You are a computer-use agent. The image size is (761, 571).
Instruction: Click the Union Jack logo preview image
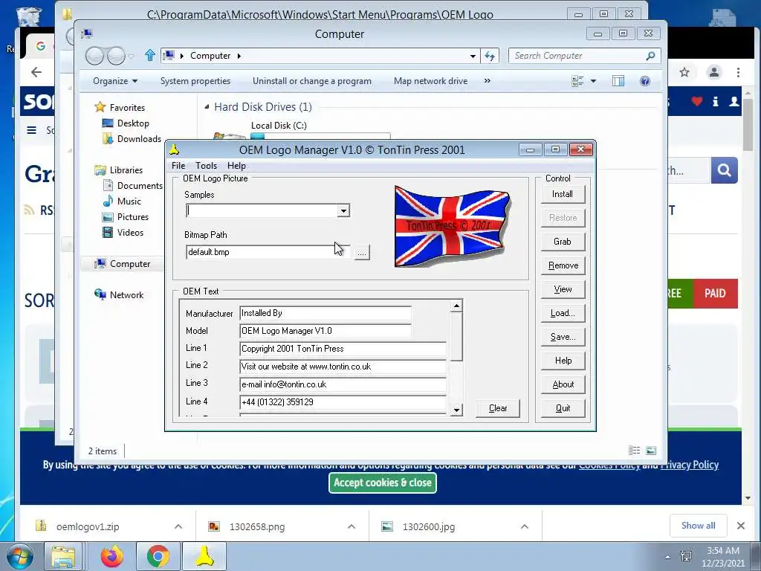pyautogui.click(x=452, y=226)
